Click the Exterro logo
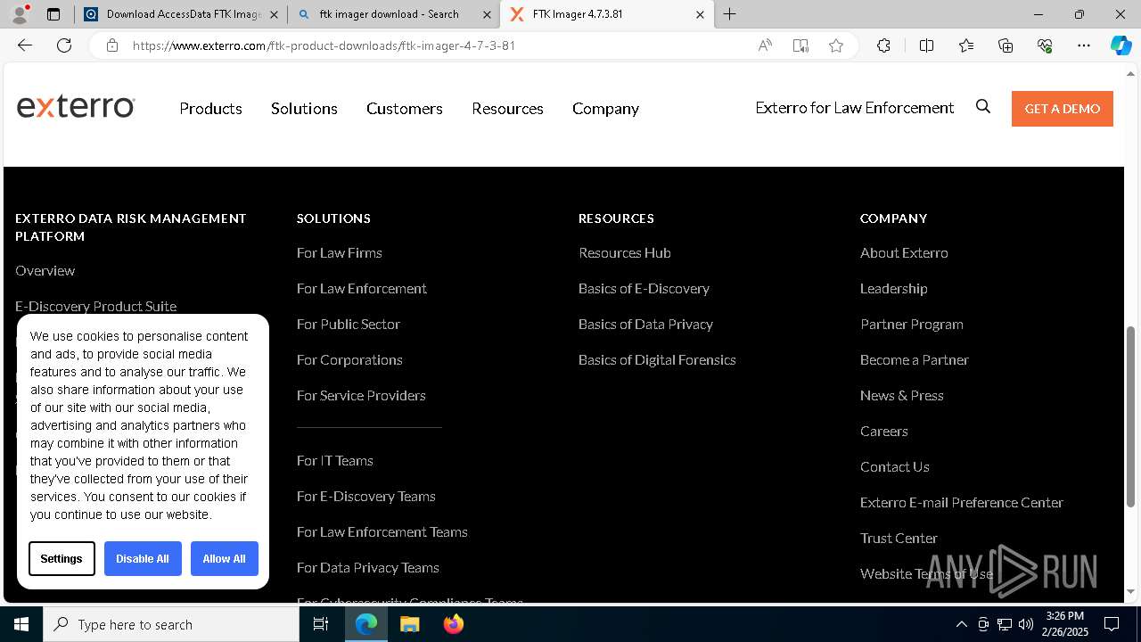Screen dimensions: 1141x642 [x=76, y=107]
